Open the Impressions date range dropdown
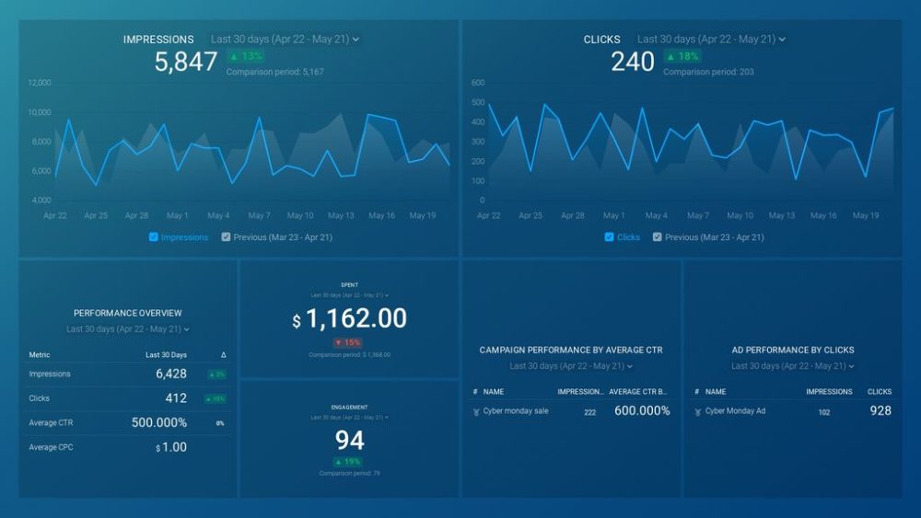The height and width of the screenshot is (518, 921). (285, 40)
